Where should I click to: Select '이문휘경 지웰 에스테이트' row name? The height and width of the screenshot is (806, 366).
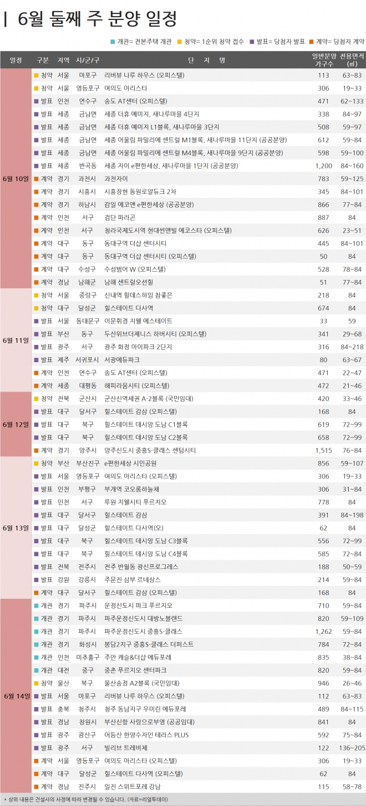coord(138,321)
